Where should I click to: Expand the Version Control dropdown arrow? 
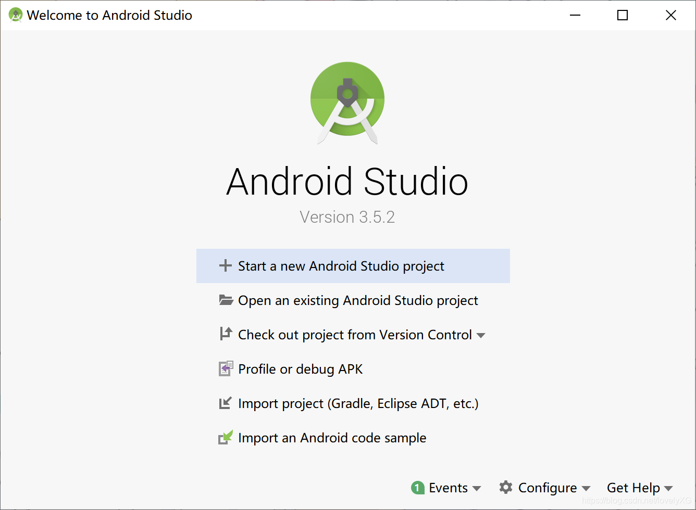481,336
